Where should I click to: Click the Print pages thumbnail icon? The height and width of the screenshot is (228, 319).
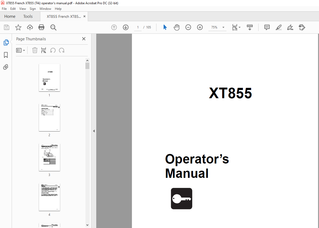pos(44,50)
